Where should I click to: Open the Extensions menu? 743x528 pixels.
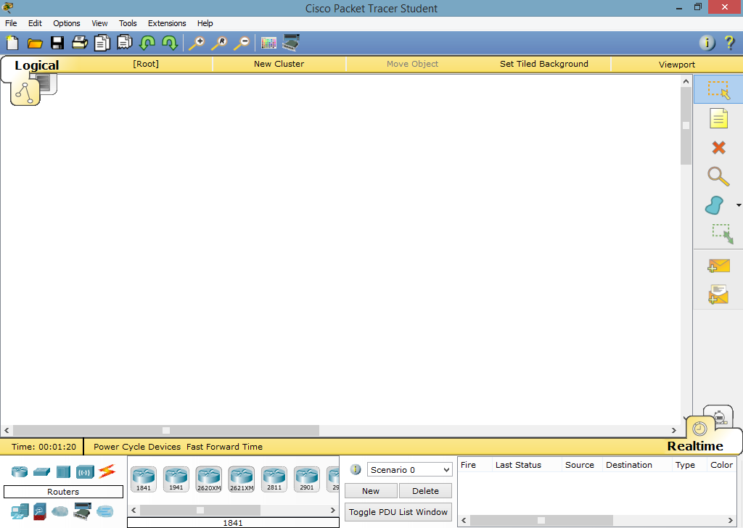coord(166,22)
